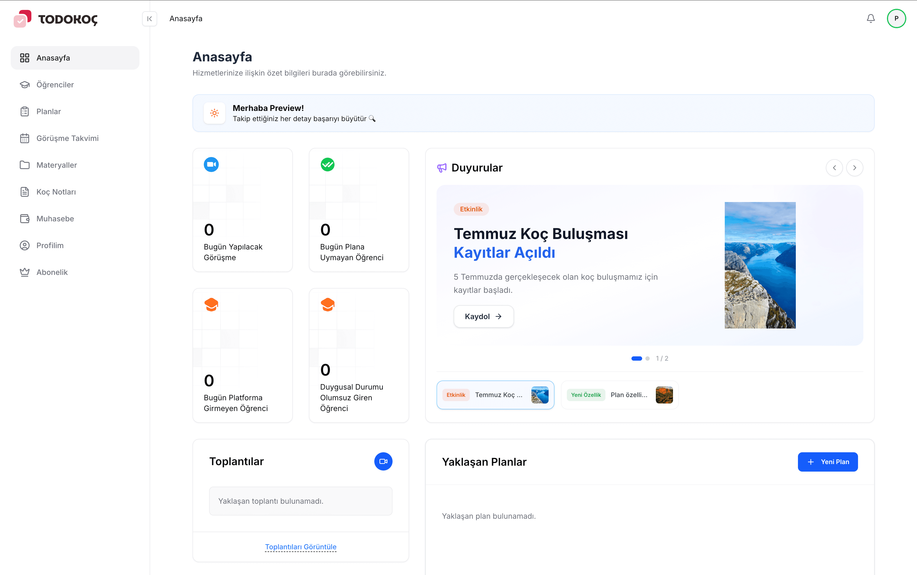Click the Yeni Plan button
The image size is (917, 575).
pos(828,462)
